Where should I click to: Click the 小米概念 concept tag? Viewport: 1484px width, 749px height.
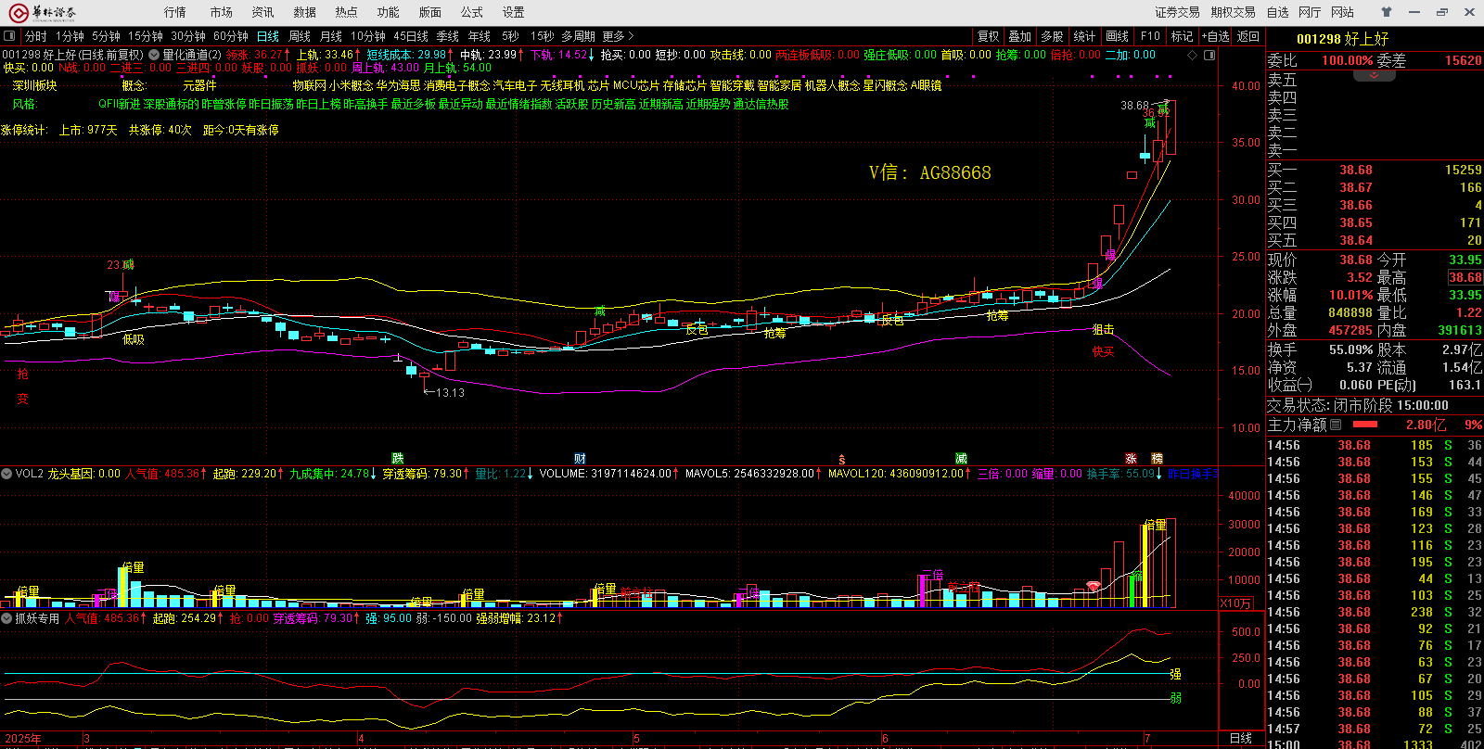tap(351, 85)
